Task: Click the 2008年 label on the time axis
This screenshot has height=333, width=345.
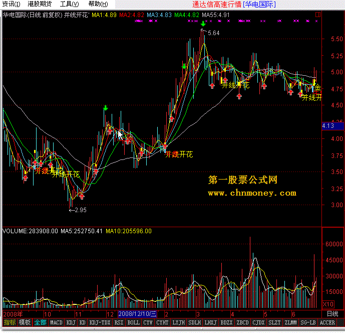Action: [x=13, y=314]
